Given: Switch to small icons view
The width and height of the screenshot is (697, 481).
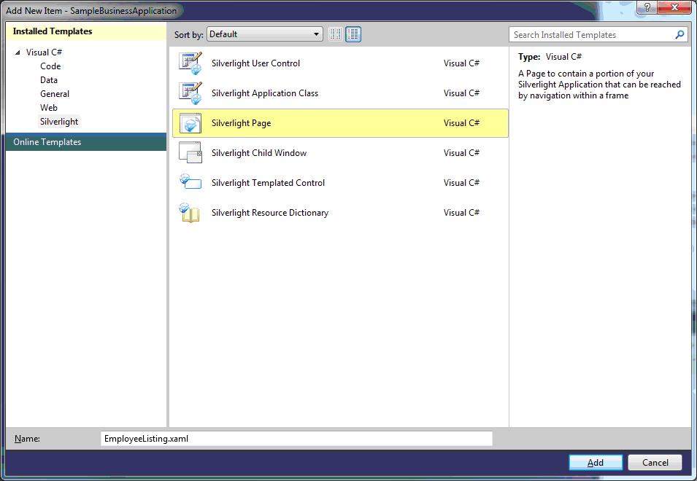Looking at the screenshot, I should pyautogui.click(x=336, y=34).
